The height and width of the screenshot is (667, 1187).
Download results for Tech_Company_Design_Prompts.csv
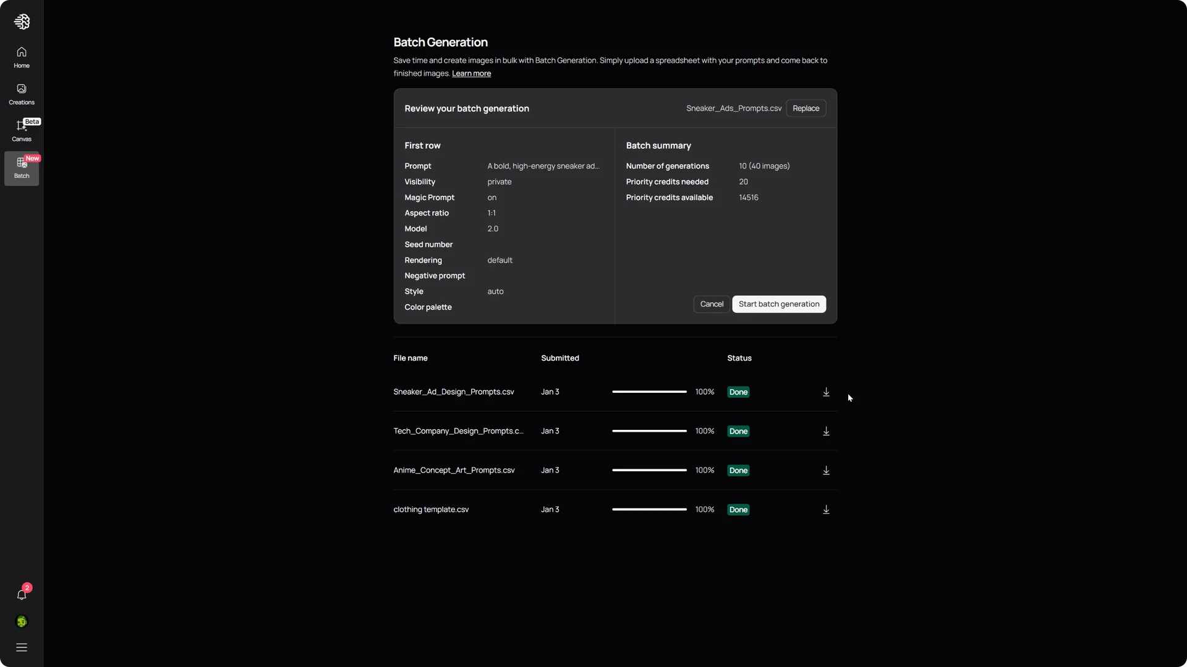coord(826,431)
